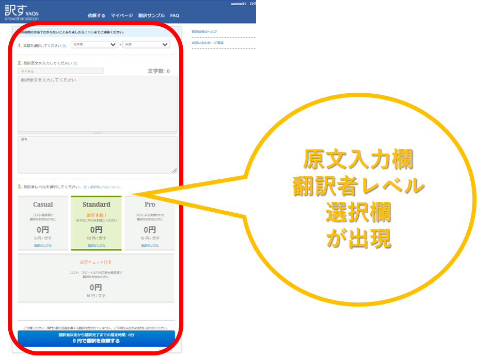This screenshot has height=357, width=477.
Task: Click help icon beside source text heading
Action: click(75, 63)
